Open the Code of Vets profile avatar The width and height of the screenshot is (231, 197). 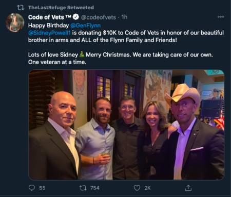click(x=15, y=23)
